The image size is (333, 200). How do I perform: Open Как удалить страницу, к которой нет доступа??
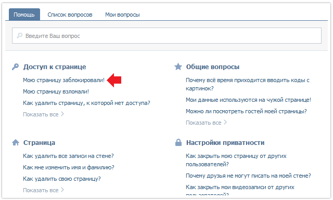86,103
